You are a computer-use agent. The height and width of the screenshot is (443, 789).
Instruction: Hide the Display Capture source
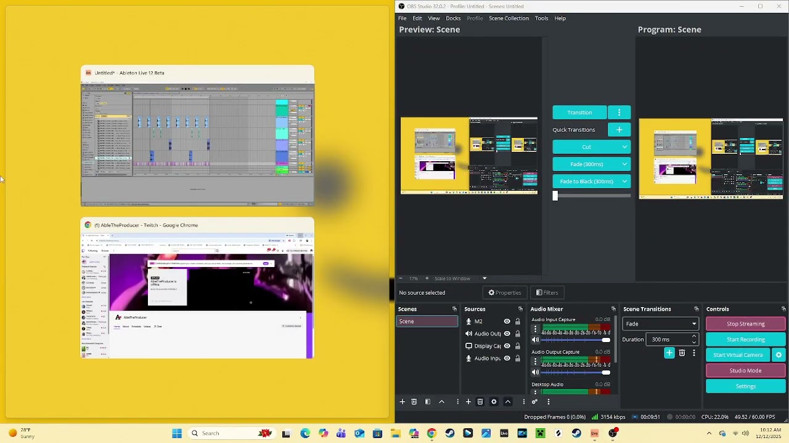(x=507, y=346)
